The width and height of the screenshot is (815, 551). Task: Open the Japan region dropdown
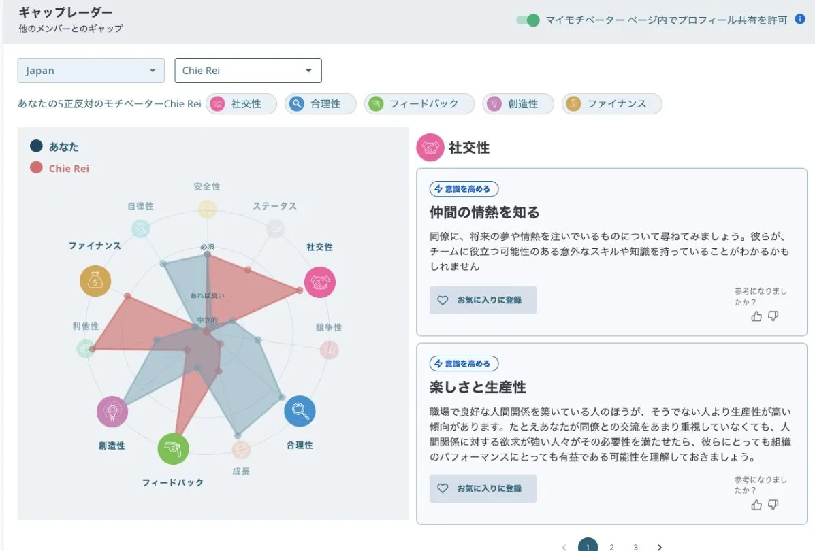(x=91, y=70)
